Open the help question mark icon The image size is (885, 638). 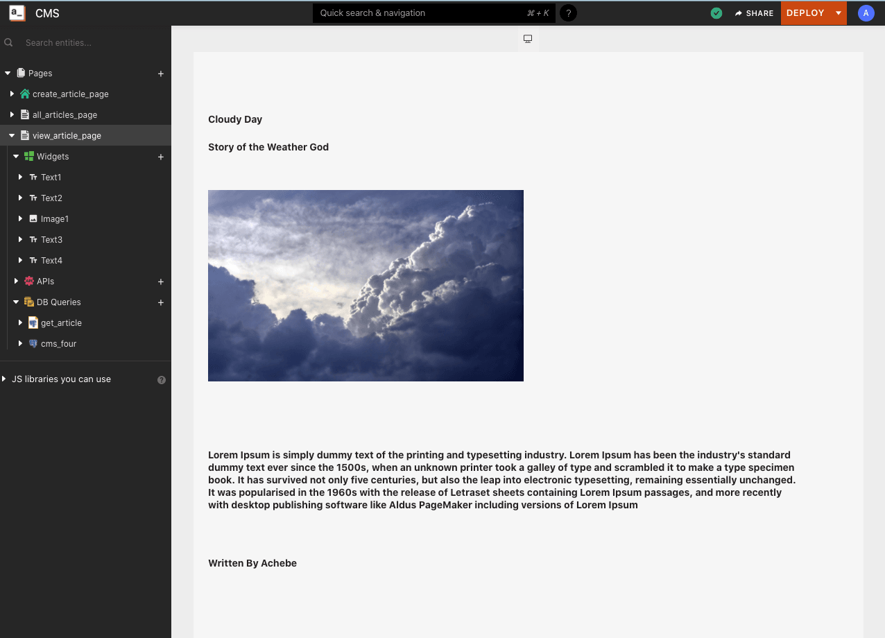568,13
